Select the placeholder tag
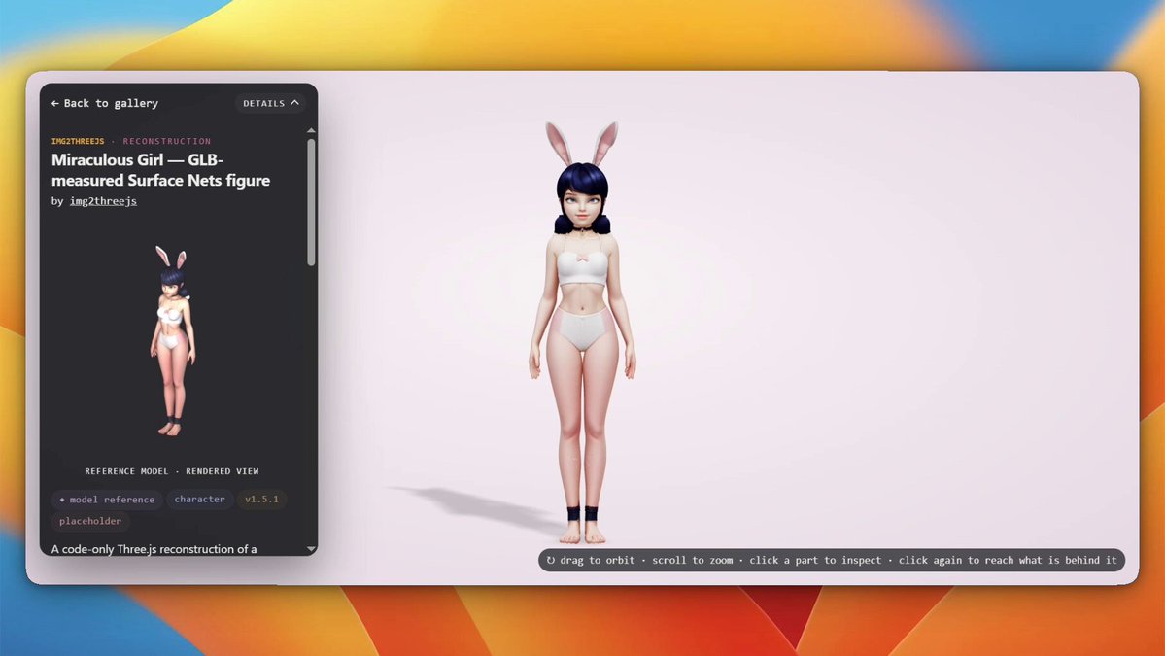Screen dimensions: 1165x656 click(90, 521)
